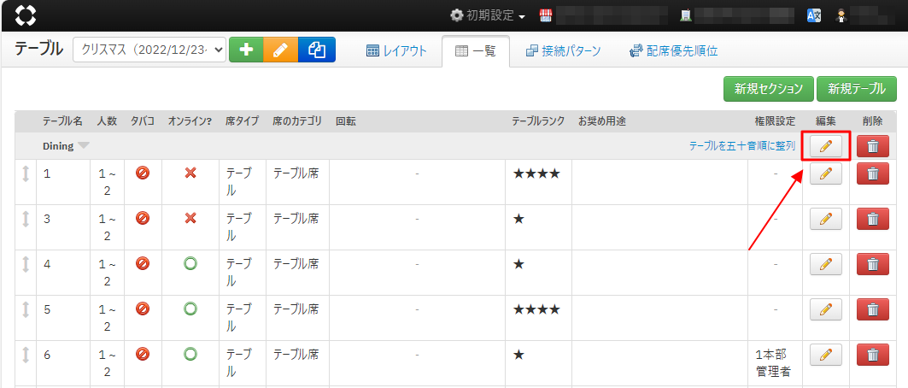Delete table 6 with trash icon
Screen dimensions: 908x388
coord(872,355)
